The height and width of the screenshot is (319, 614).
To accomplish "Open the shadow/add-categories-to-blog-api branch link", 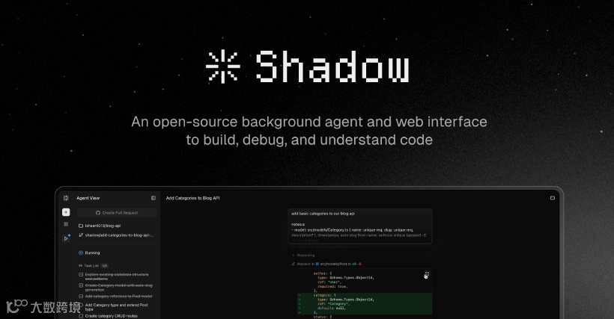I will [119, 235].
